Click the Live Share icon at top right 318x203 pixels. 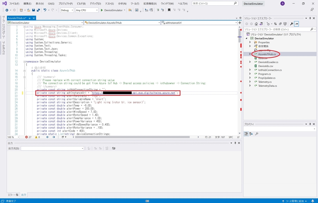[312, 10]
